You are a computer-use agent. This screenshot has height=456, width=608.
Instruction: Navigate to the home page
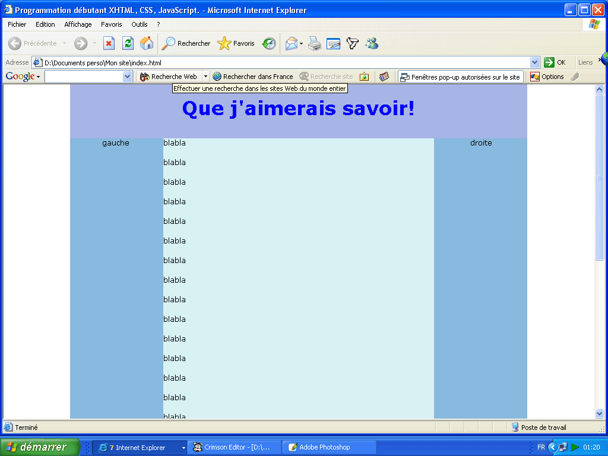146,43
